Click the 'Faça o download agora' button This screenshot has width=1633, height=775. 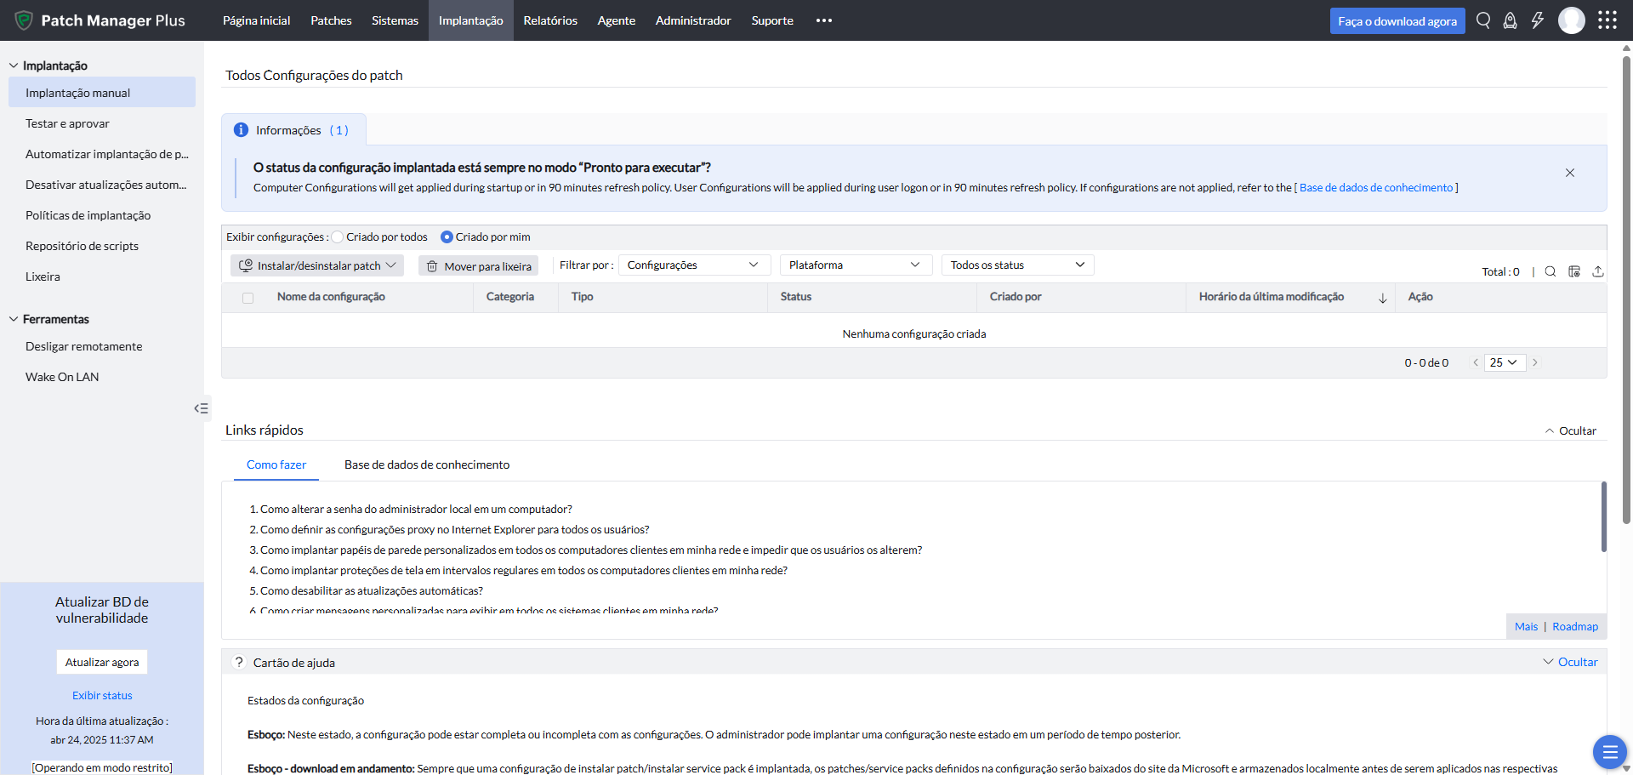point(1397,21)
